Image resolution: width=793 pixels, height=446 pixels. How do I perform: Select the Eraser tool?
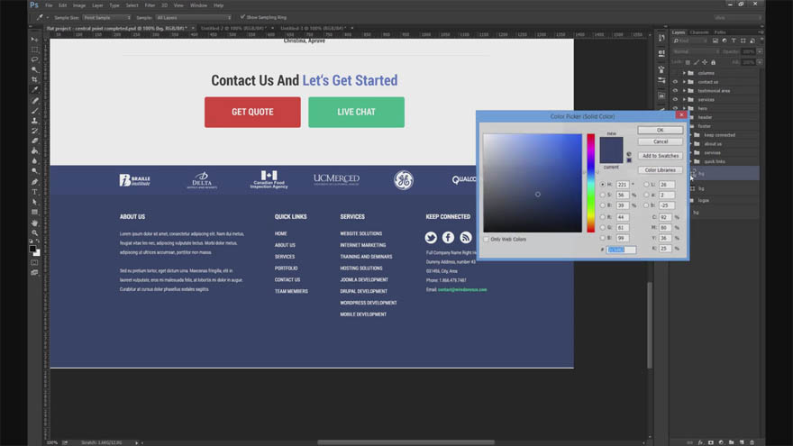tap(34, 141)
